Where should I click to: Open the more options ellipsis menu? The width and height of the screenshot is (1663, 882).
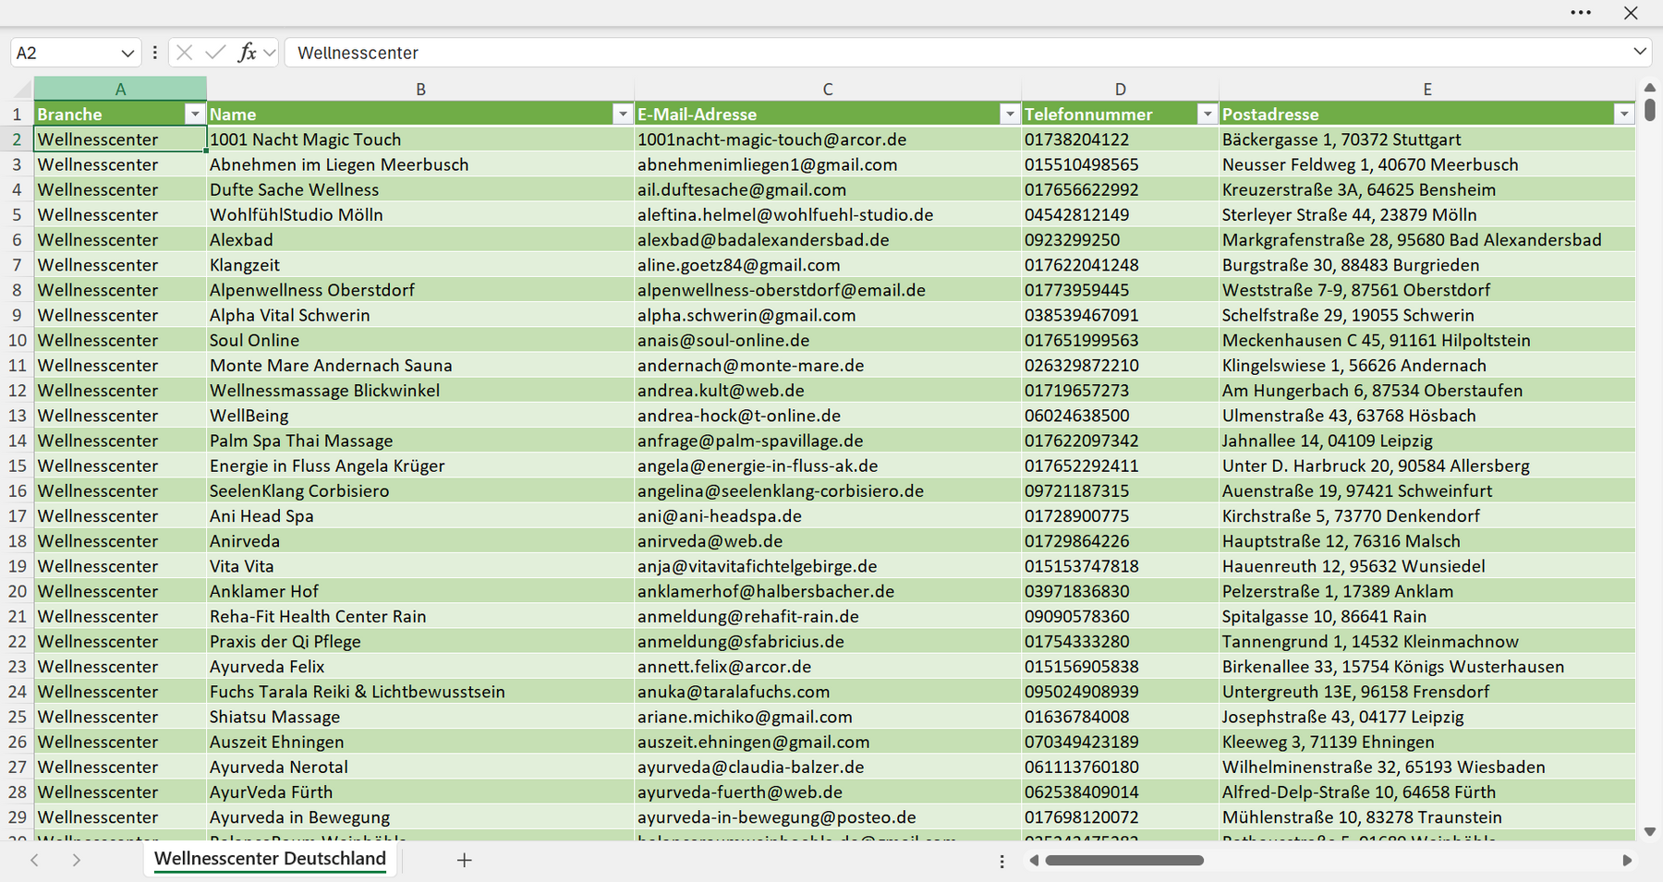[x=1581, y=13]
